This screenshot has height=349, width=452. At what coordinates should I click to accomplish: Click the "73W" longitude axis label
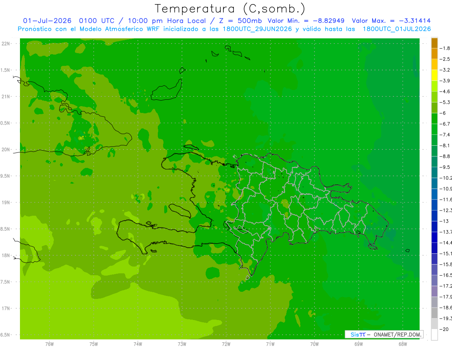[182, 344]
